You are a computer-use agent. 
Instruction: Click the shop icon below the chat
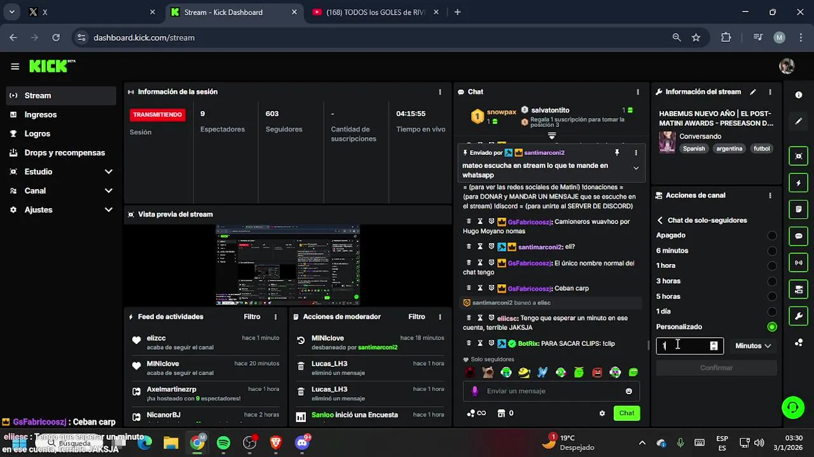(x=501, y=413)
